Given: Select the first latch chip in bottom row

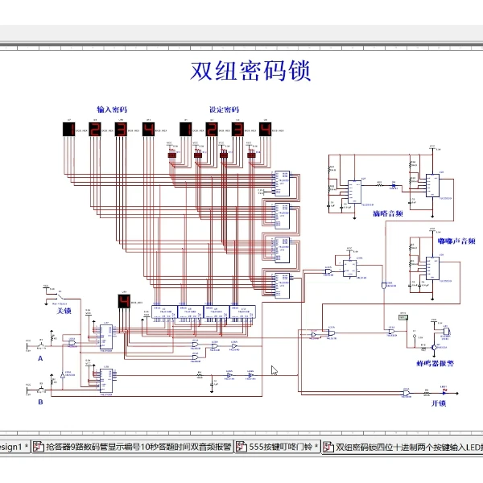Looking at the screenshot, I should click(164, 312).
